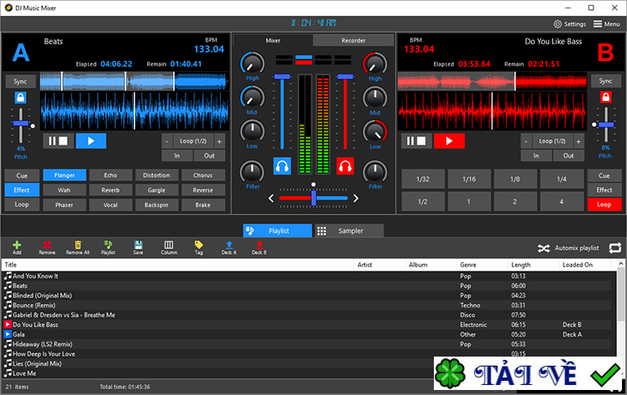The width and height of the screenshot is (627, 395).
Task: Load selected track to Deck A
Action: pos(228,246)
